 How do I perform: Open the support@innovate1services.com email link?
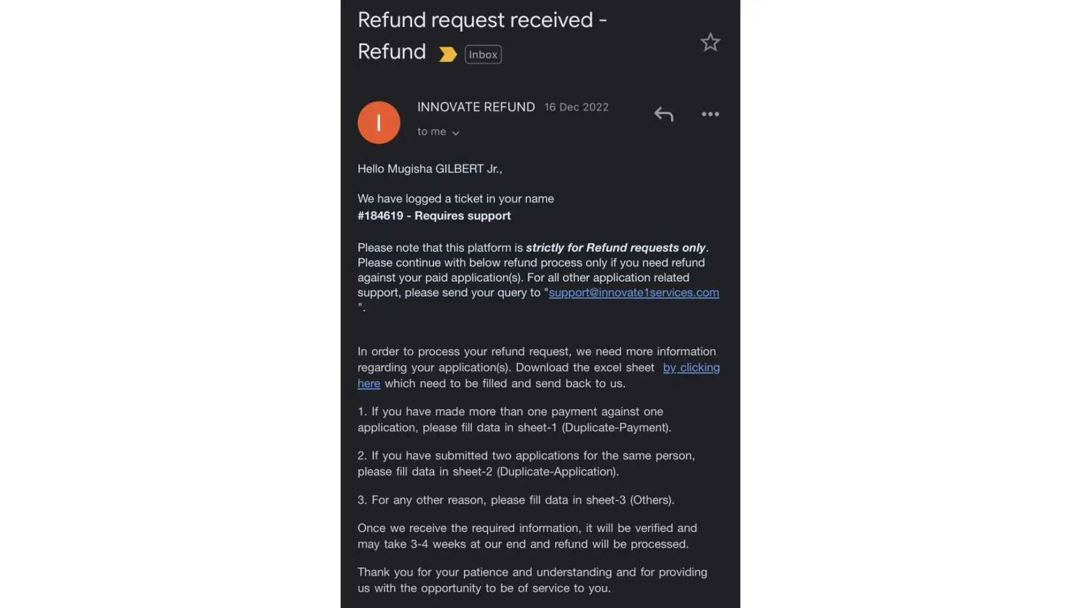point(634,292)
